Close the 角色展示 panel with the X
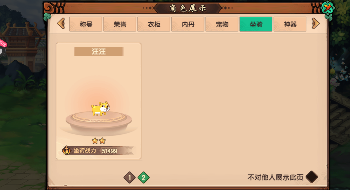Screen dimensions: 350x190 [328, 8]
